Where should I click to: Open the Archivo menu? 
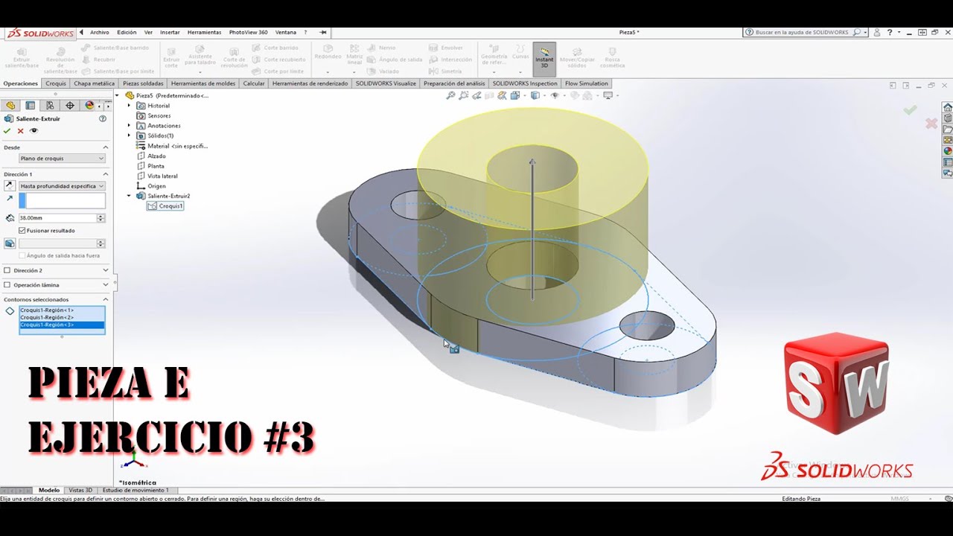[100, 33]
